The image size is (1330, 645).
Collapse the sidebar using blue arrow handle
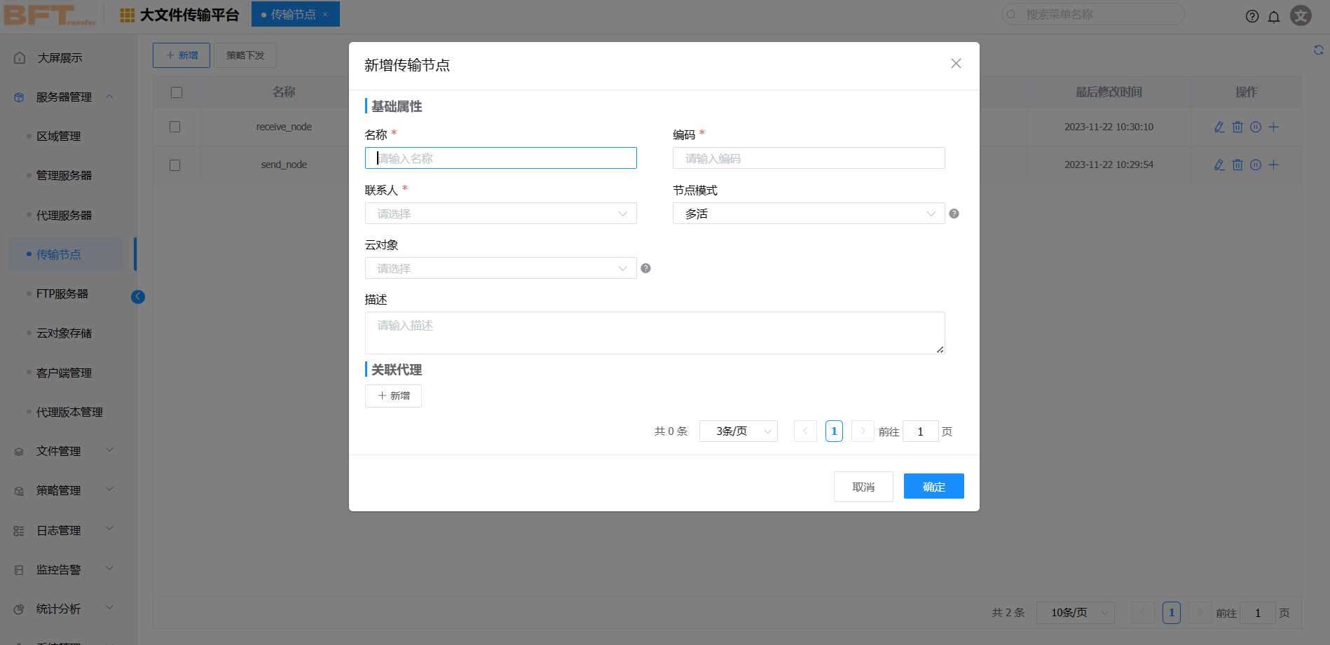pos(138,297)
